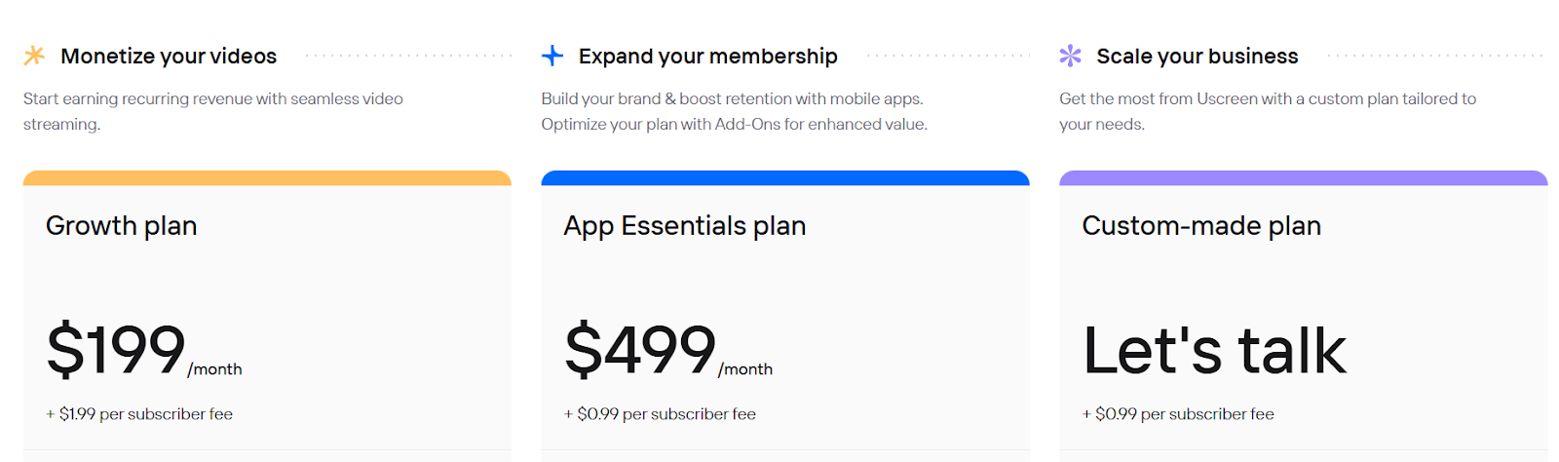
Task: Choose the Growth plan title
Action: tap(122, 226)
